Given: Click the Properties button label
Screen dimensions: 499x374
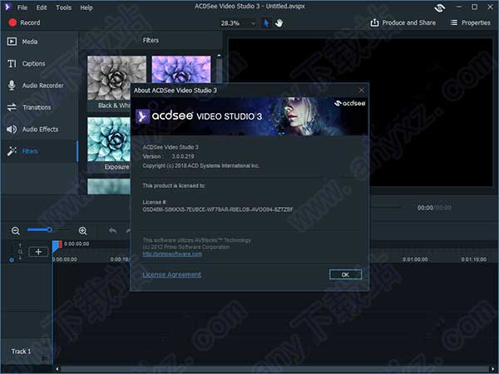Looking at the screenshot, I should point(476,22).
